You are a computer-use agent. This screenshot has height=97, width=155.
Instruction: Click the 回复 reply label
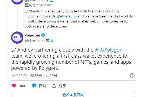pos(42,86)
